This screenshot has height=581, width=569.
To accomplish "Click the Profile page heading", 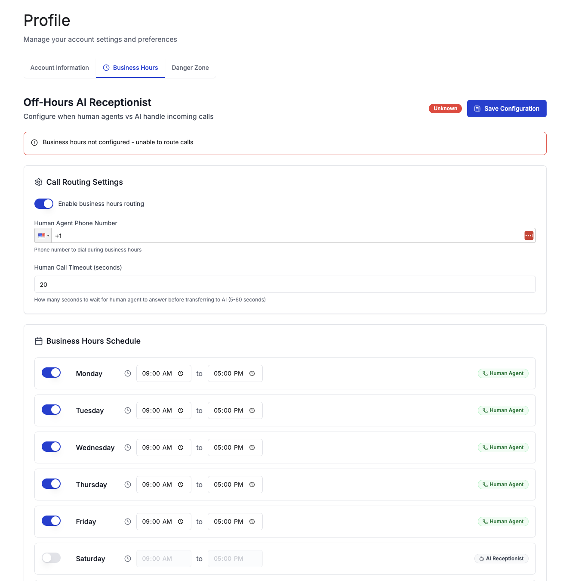I will (47, 20).
